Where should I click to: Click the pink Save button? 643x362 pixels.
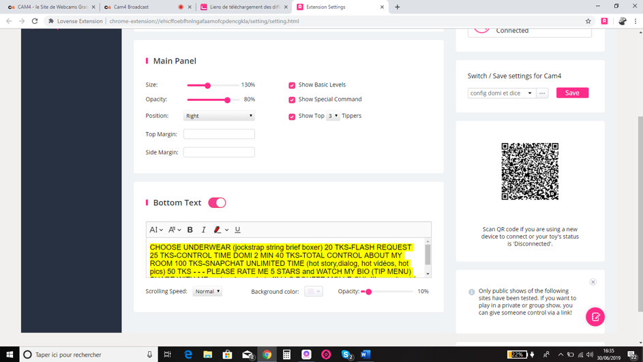tap(572, 93)
